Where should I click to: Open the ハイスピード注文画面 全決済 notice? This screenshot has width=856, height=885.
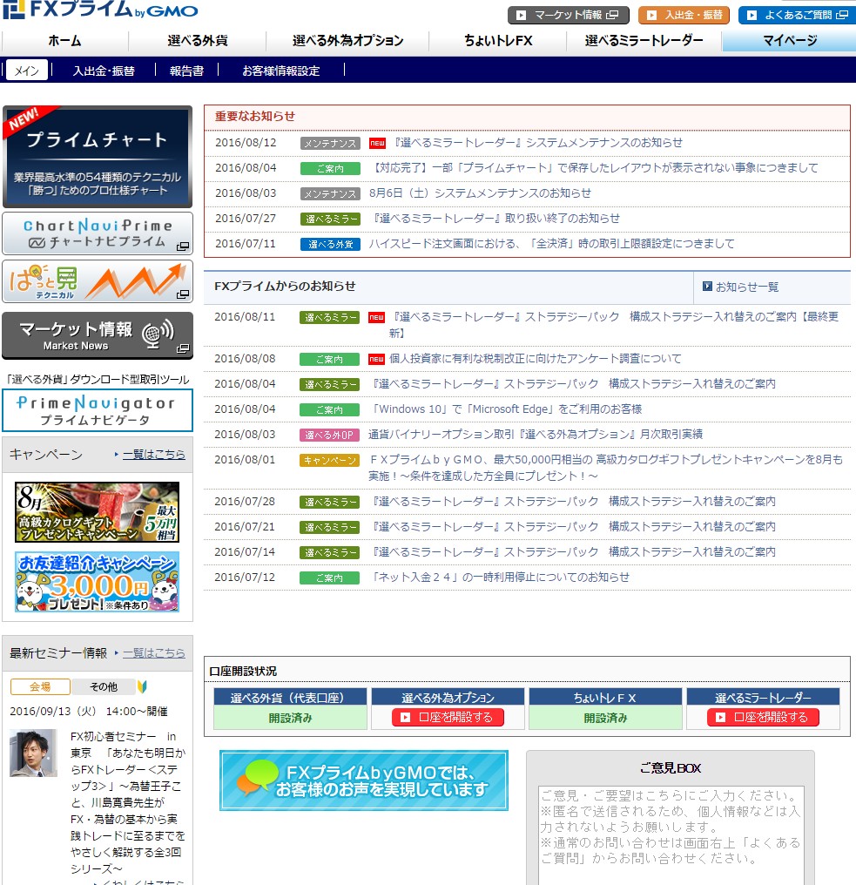(x=552, y=244)
